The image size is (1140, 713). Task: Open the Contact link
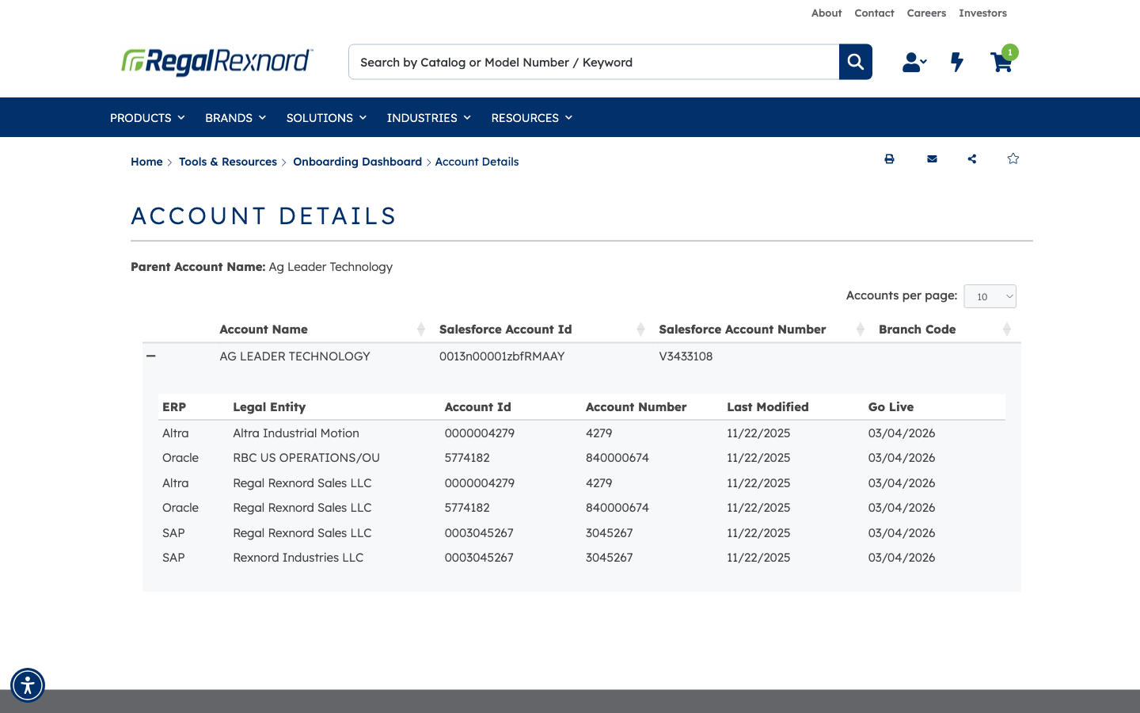pos(874,13)
